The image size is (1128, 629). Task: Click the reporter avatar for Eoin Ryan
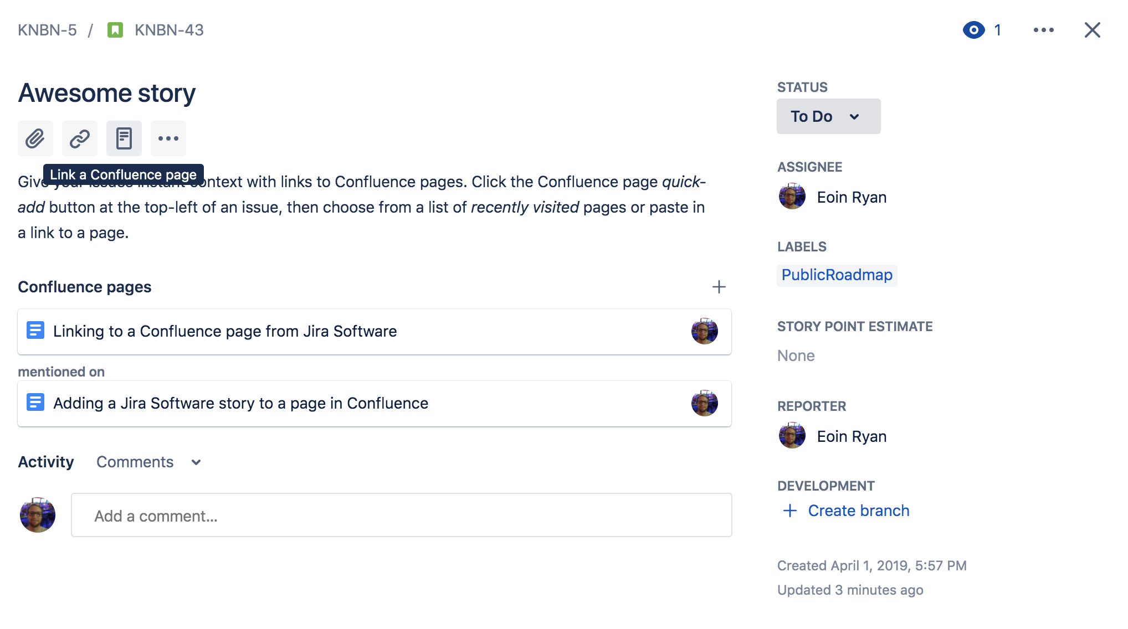(792, 436)
